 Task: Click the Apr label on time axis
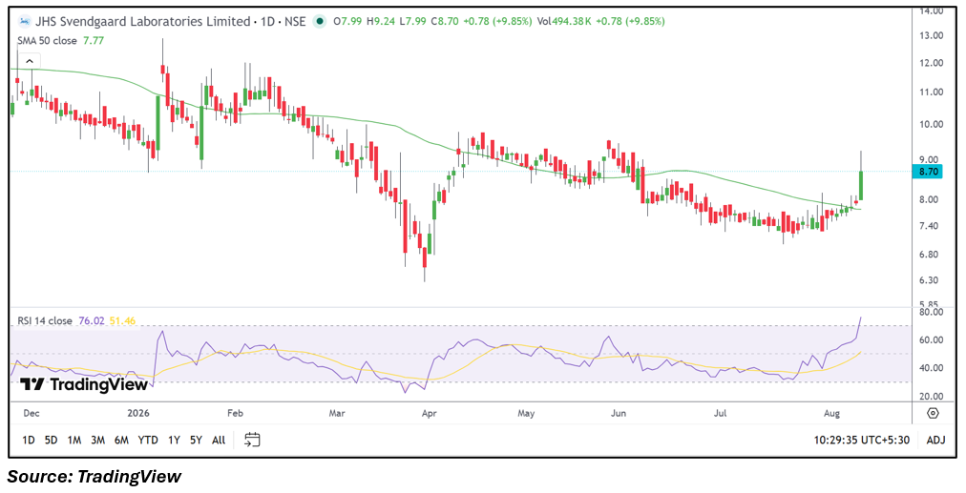(430, 413)
